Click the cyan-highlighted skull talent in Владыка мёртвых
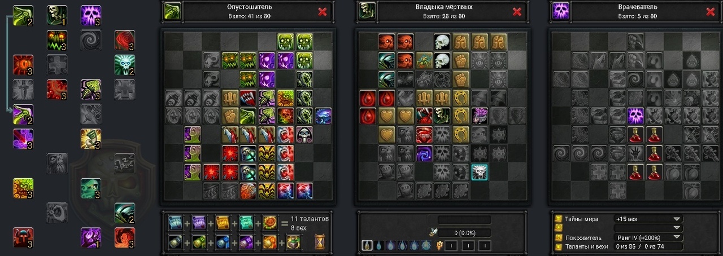Viewport: 723px width, 256px height. coord(480,172)
